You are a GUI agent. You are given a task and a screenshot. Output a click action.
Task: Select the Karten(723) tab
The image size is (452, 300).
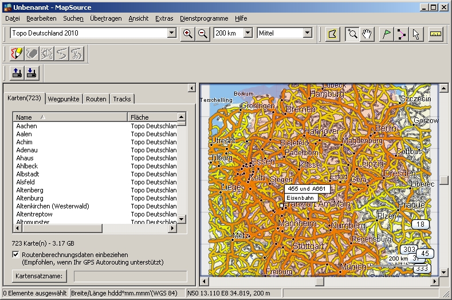point(24,98)
